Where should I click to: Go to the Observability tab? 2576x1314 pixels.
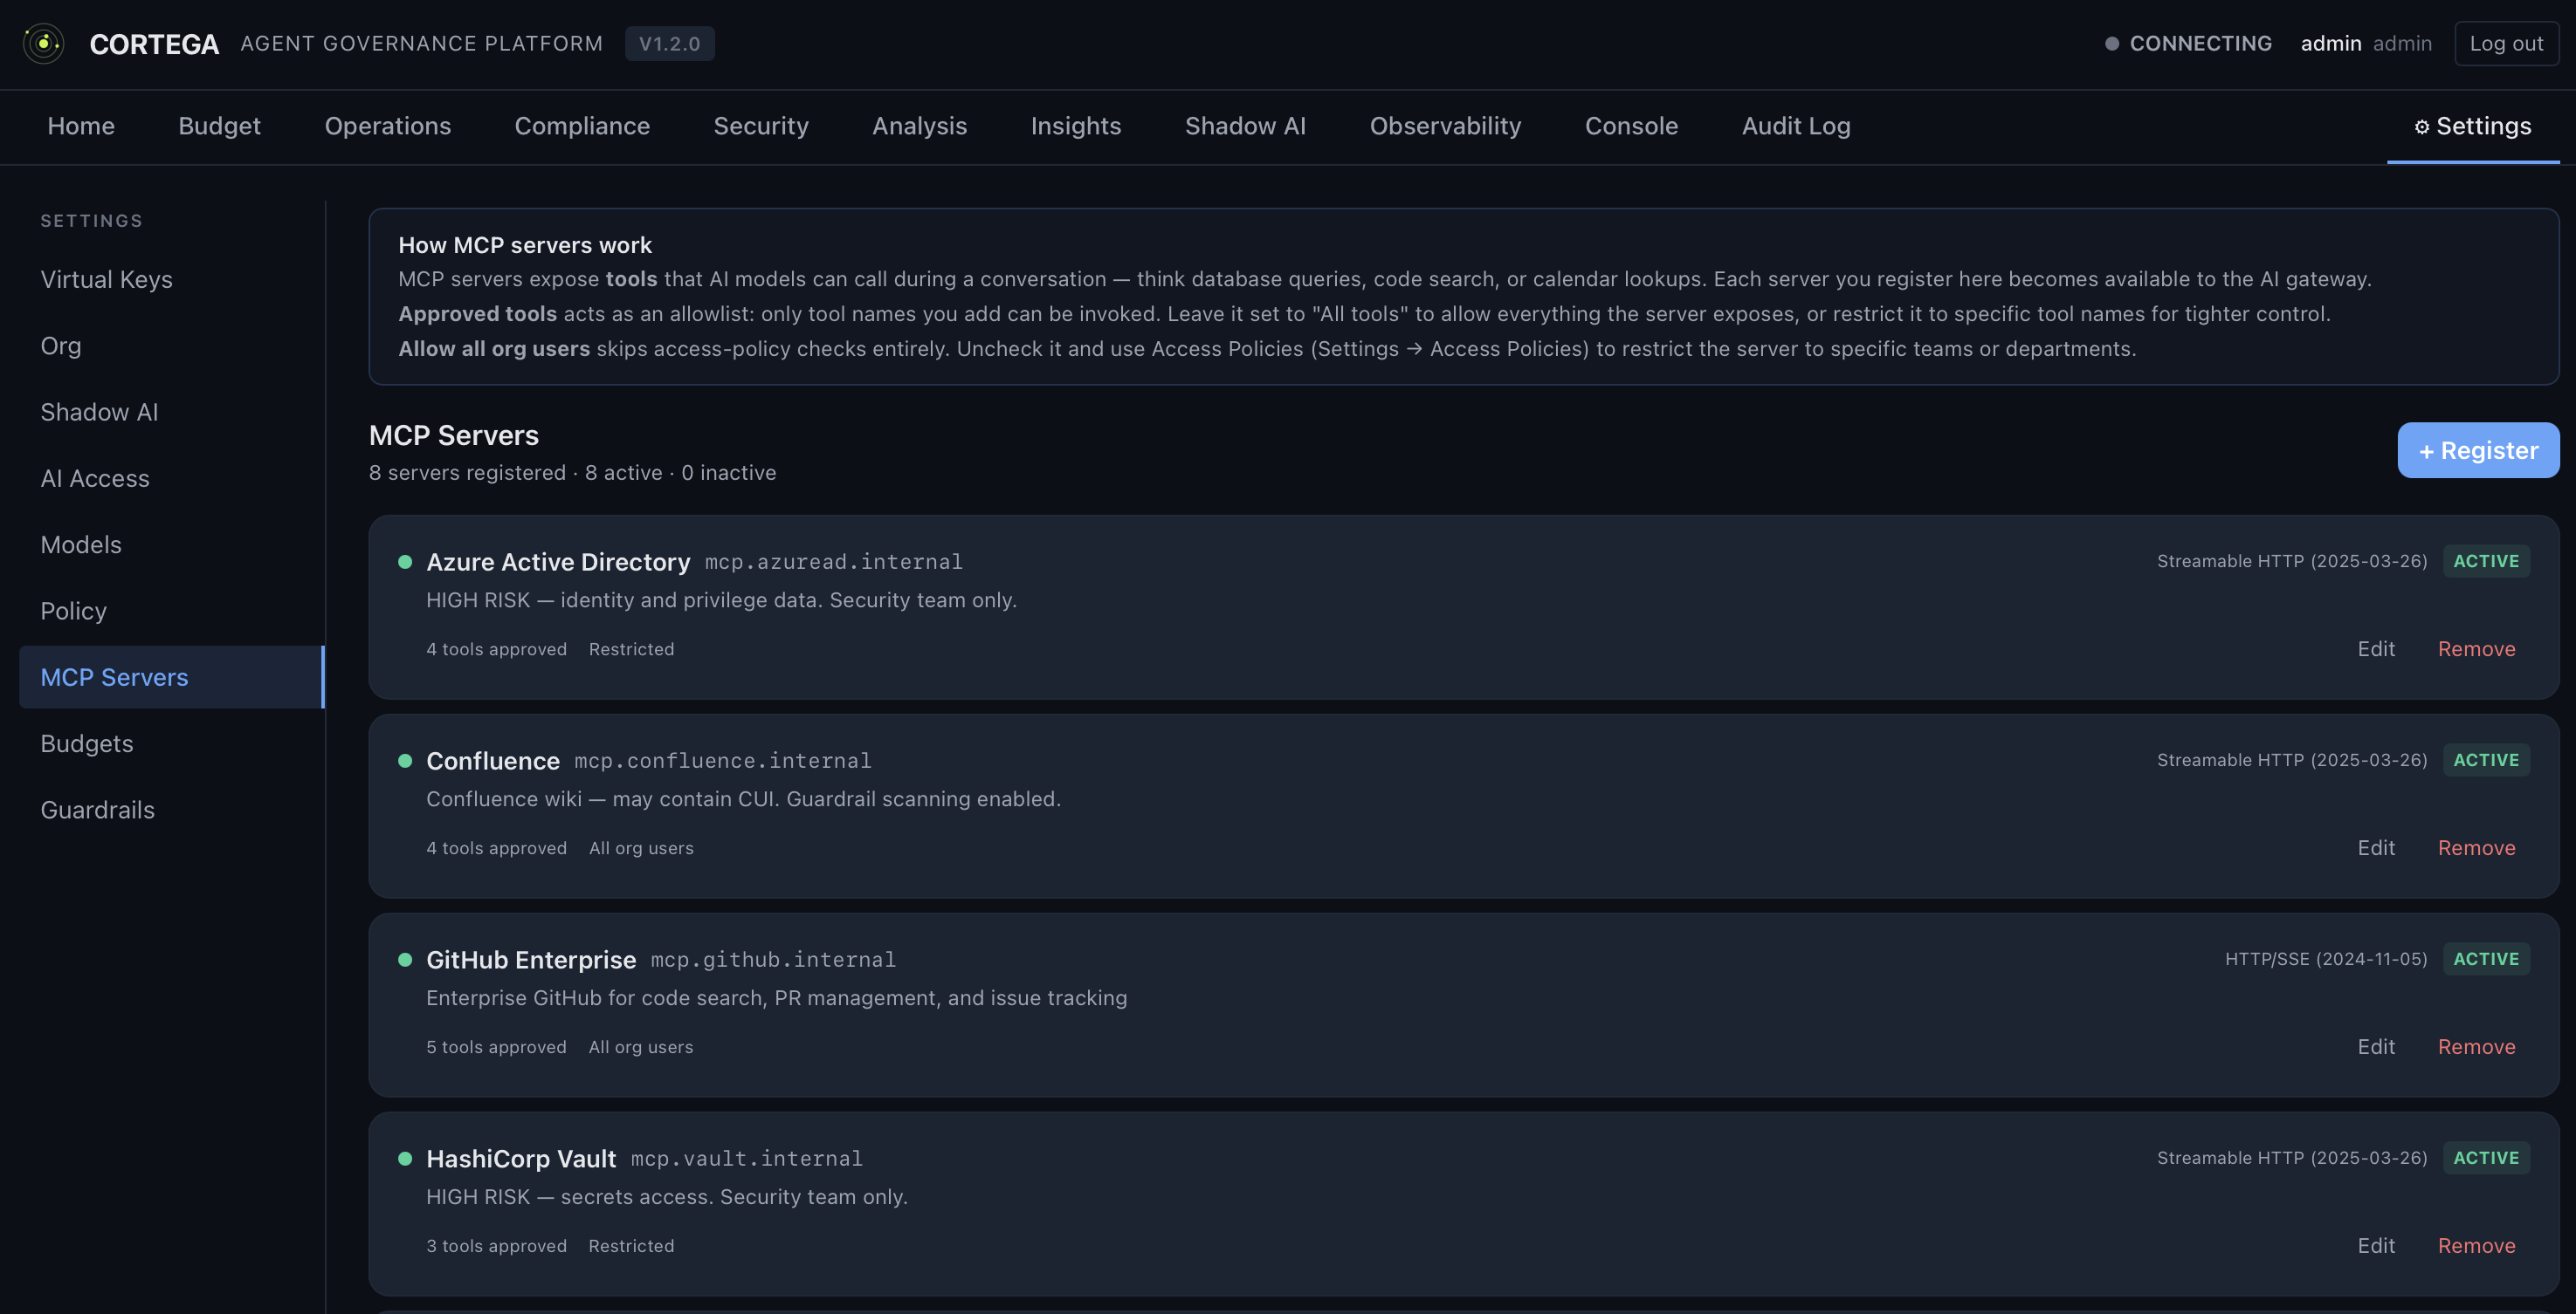pyautogui.click(x=1445, y=126)
